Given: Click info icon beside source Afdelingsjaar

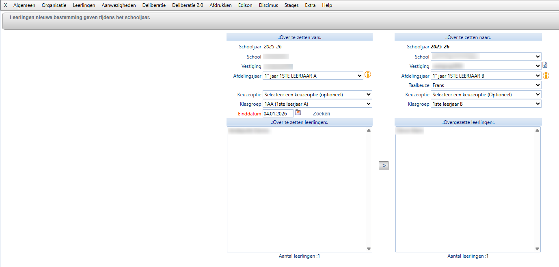Looking at the screenshot, I should click(368, 75).
